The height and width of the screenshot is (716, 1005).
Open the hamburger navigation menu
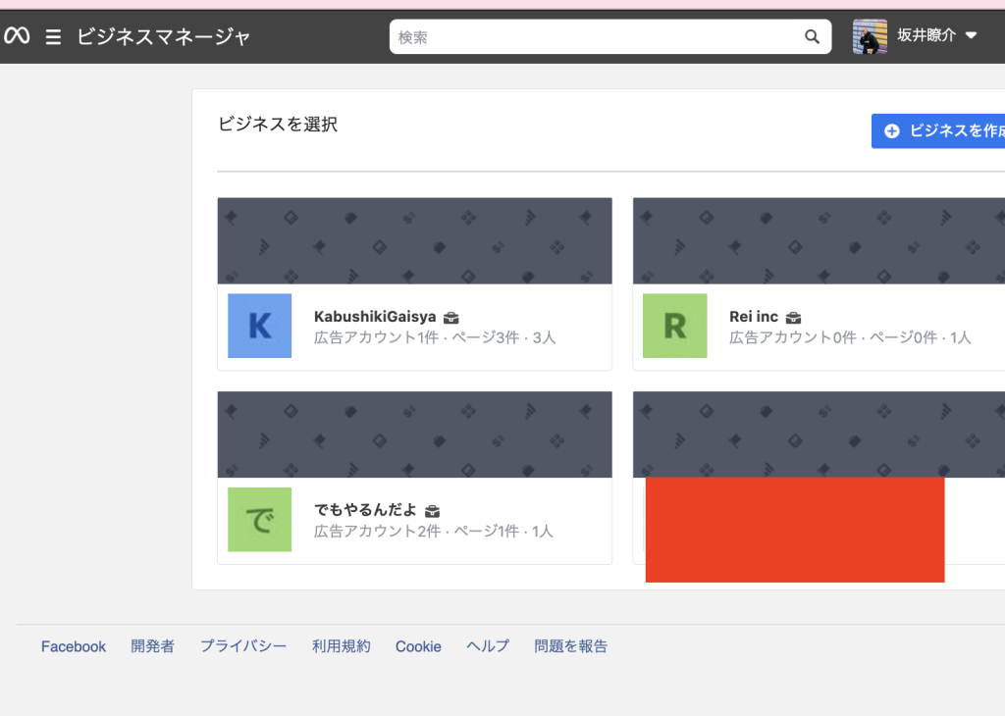(53, 37)
